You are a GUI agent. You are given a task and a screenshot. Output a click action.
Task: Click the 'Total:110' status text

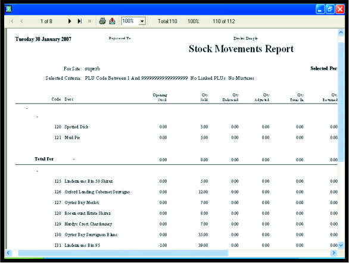[x=167, y=21]
